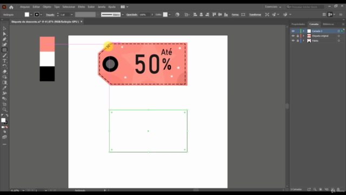The height and width of the screenshot is (195, 346).
Task: Open Edit Toolbar three dots
Action: tap(4, 145)
